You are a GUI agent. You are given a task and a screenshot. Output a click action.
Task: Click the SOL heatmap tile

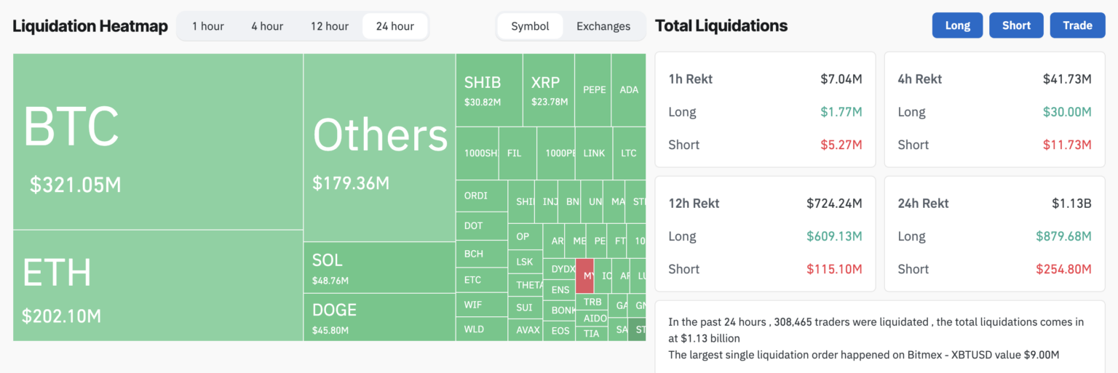coord(379,268)
